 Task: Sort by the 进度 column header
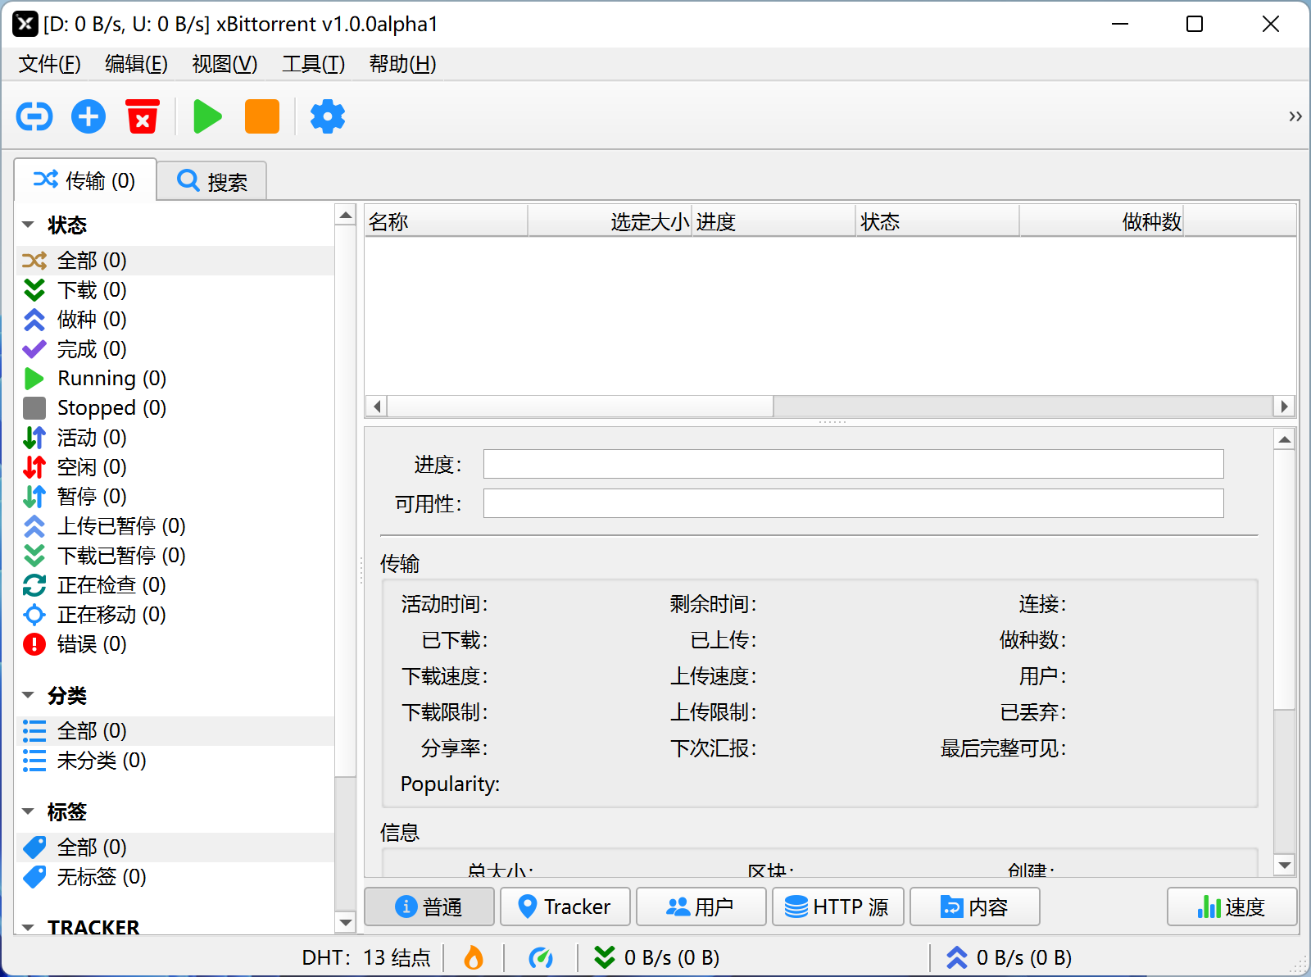pos(773,221)
